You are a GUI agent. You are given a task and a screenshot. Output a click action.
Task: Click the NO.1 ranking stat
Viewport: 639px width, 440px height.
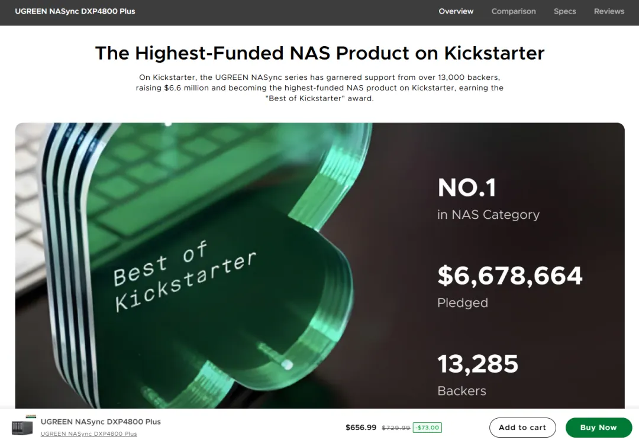click(x=466, y=188)
